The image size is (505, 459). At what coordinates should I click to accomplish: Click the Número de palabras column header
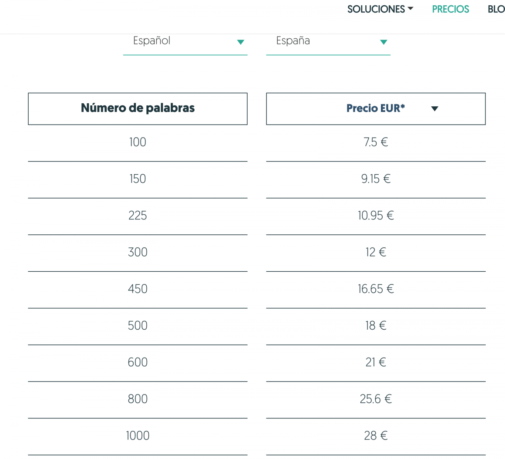point(138,108)
